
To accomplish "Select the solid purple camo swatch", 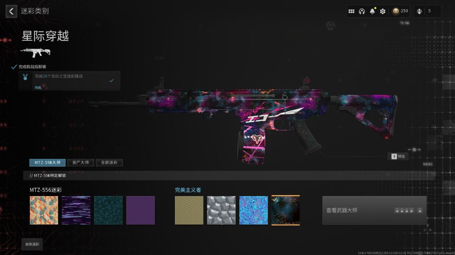I will click(x=140, y=210).
